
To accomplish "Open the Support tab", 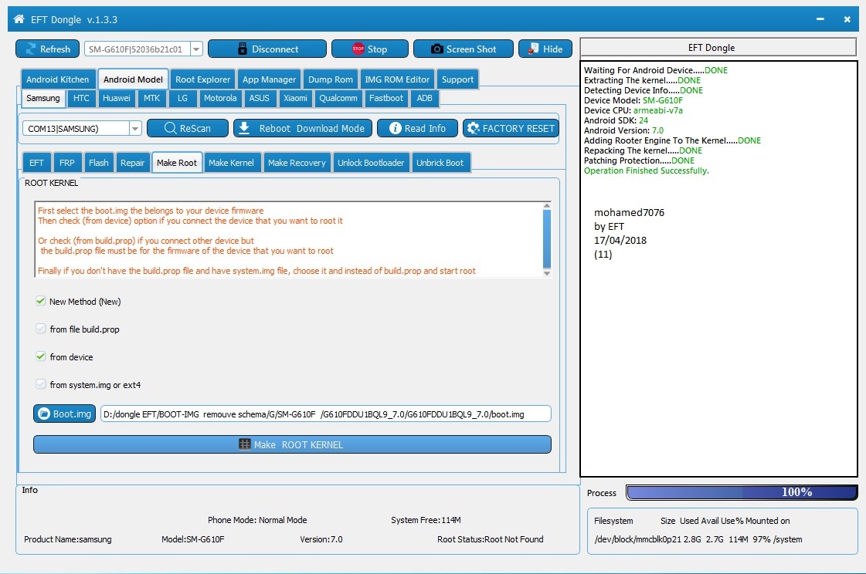I will (x=457, y=79).
